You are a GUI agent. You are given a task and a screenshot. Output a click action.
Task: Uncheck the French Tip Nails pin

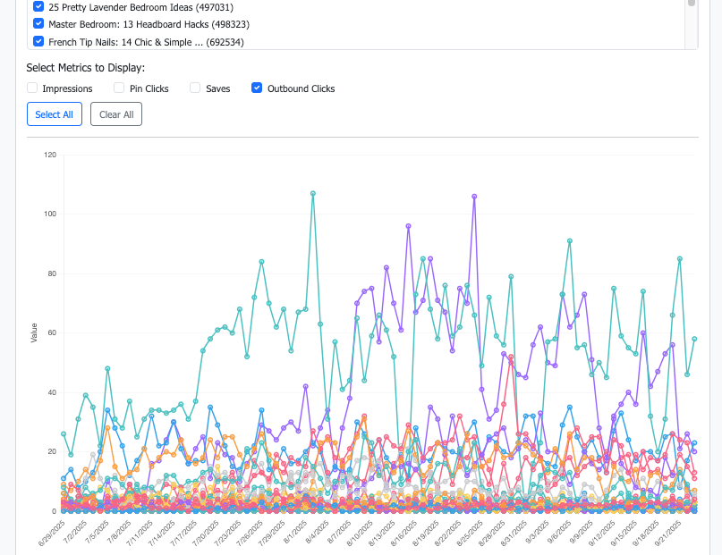[38, 41]
